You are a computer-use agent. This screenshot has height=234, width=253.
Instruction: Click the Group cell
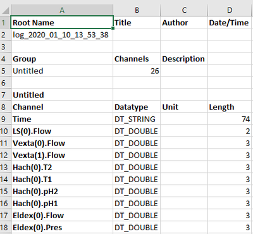[x=62, y=59]
